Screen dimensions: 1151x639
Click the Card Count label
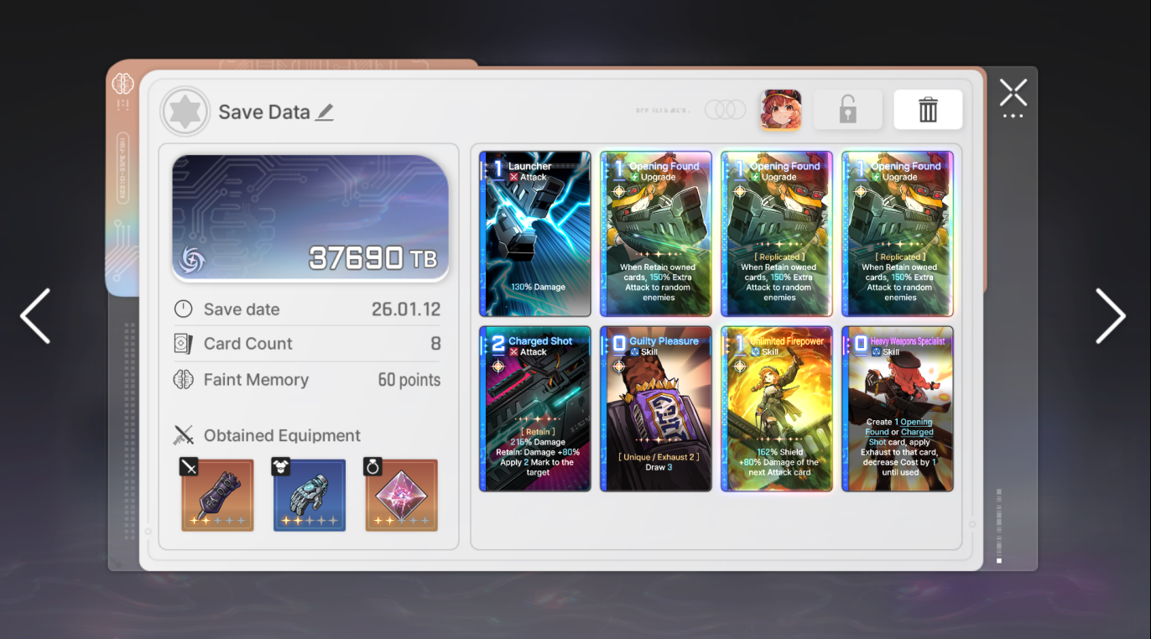[248, 344]
